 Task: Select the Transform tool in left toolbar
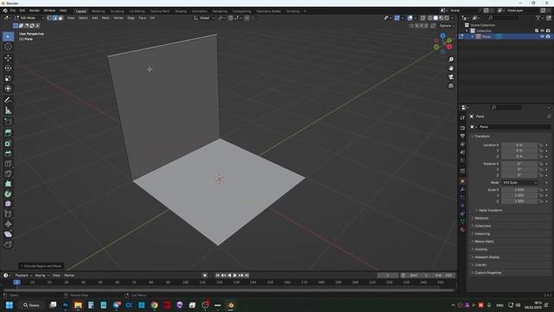coord(8,88)
